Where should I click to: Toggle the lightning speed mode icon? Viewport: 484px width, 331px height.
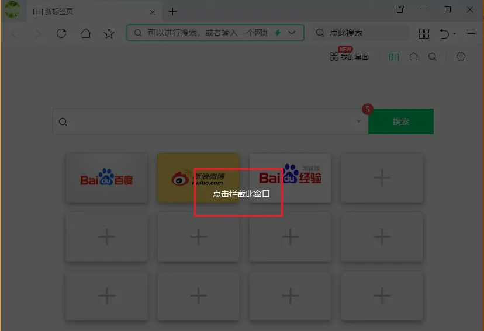point(278,33)
